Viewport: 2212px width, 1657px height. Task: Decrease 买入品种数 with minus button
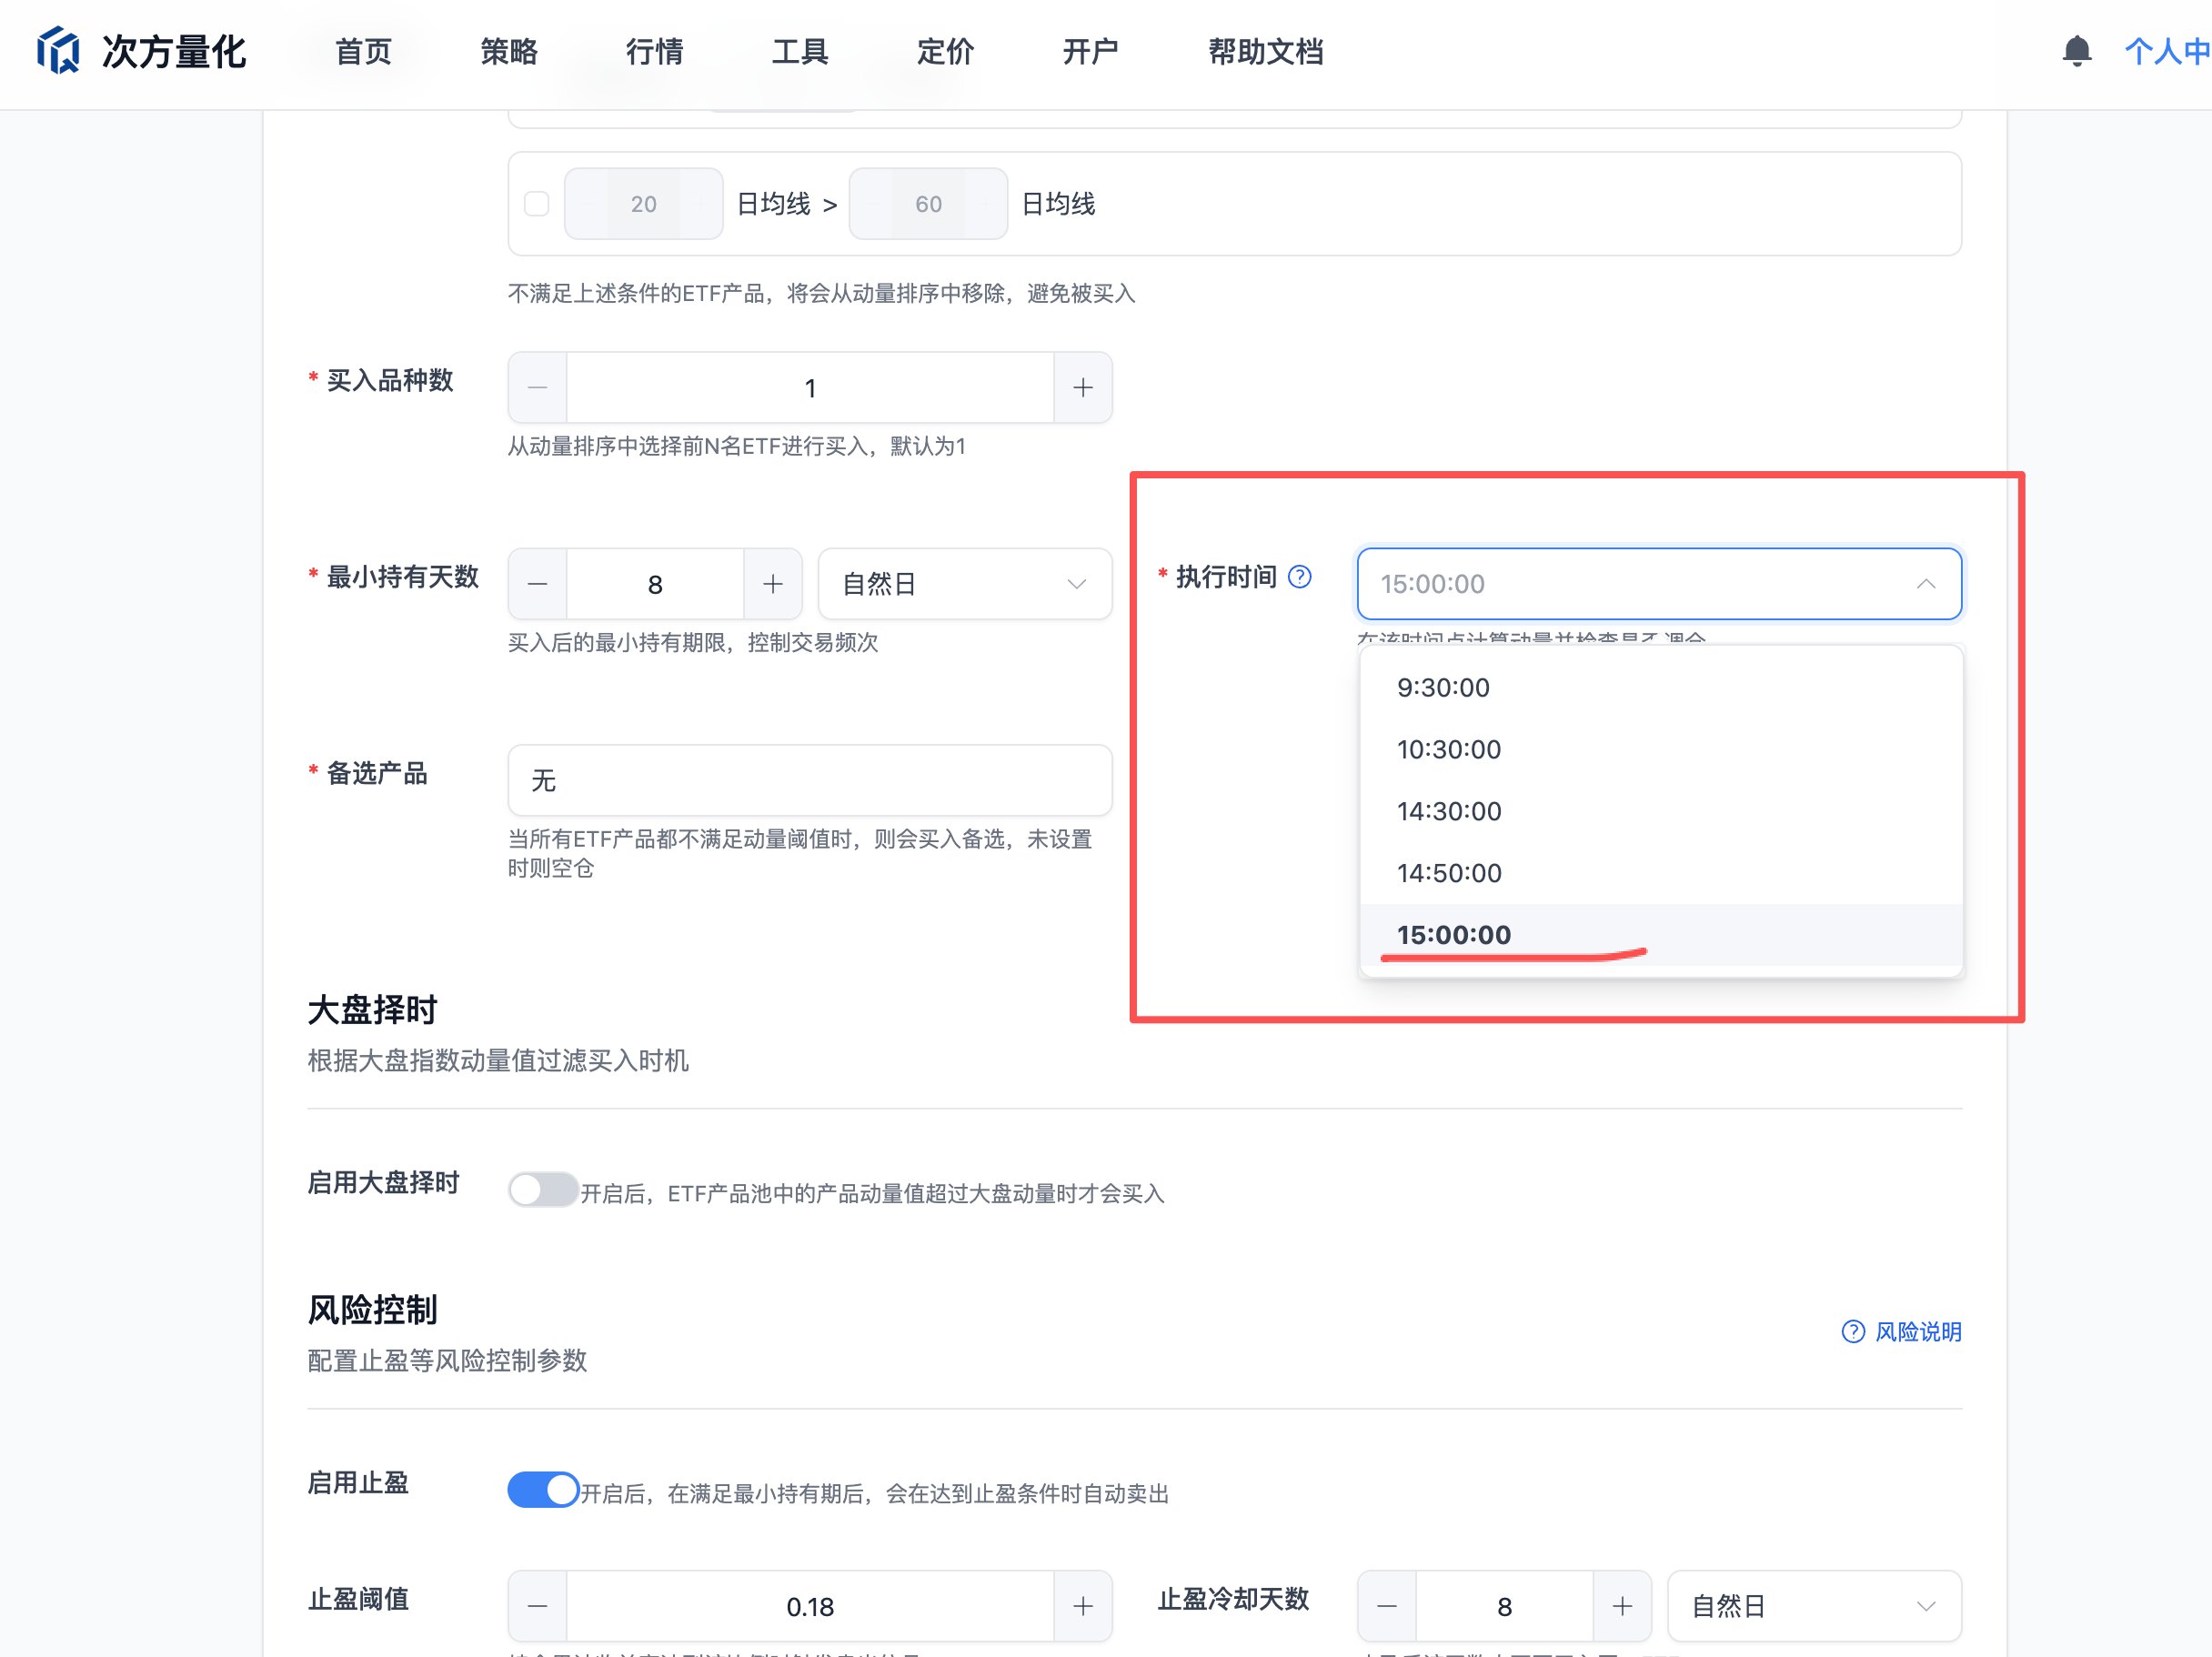click(538, 388)
